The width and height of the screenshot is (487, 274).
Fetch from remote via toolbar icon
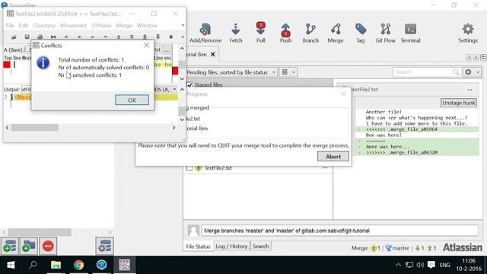[x=235, y=33]
